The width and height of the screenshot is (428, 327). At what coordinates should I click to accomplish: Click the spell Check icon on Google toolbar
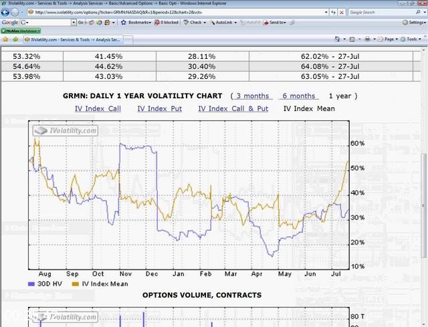(x=186, y=22)
